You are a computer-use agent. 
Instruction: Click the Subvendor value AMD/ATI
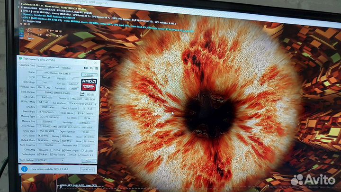46,97
